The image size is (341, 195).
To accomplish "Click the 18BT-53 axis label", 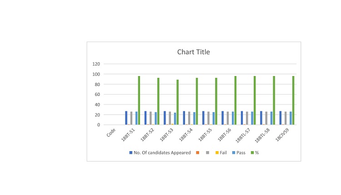I will pyautogui.click(x=166, y=135).
